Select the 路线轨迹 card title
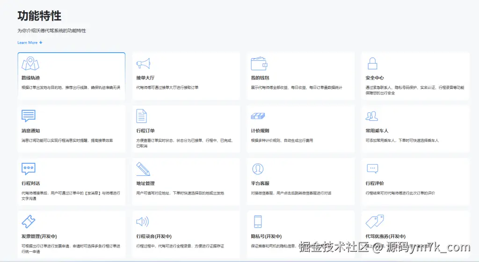The image size is (479, 262). click(x=30, y=78)
